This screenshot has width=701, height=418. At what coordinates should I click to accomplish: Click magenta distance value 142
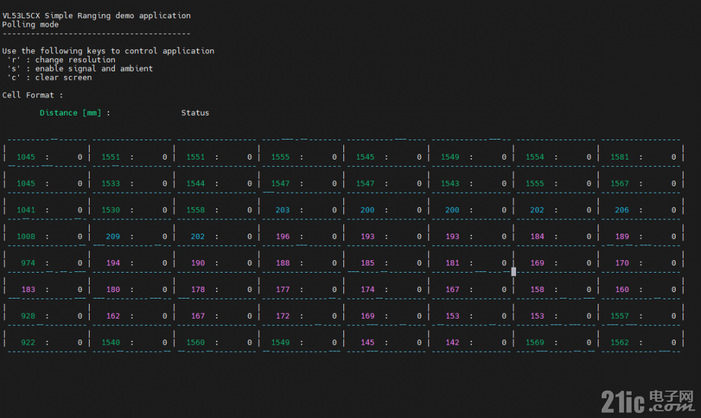[452, 343]
